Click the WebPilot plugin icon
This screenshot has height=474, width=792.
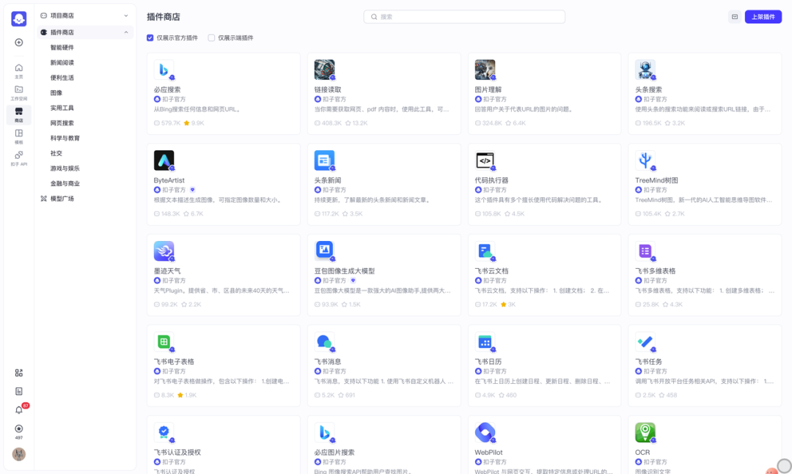pyautogui.click(x=485, y=432)
